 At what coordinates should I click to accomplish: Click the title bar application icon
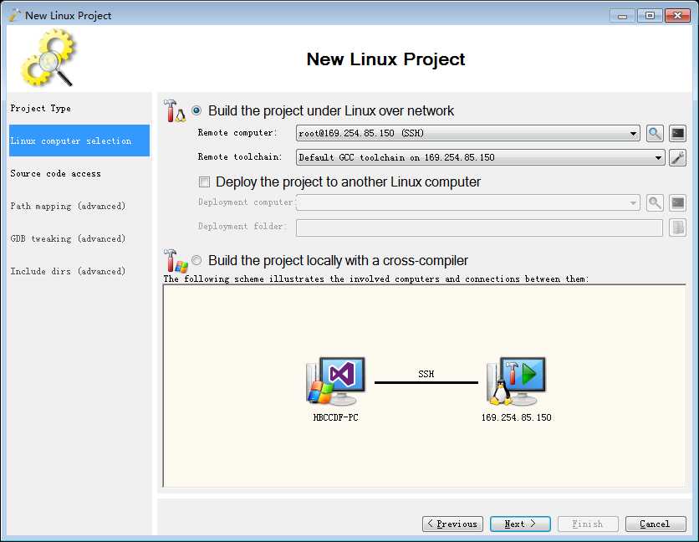15,15
